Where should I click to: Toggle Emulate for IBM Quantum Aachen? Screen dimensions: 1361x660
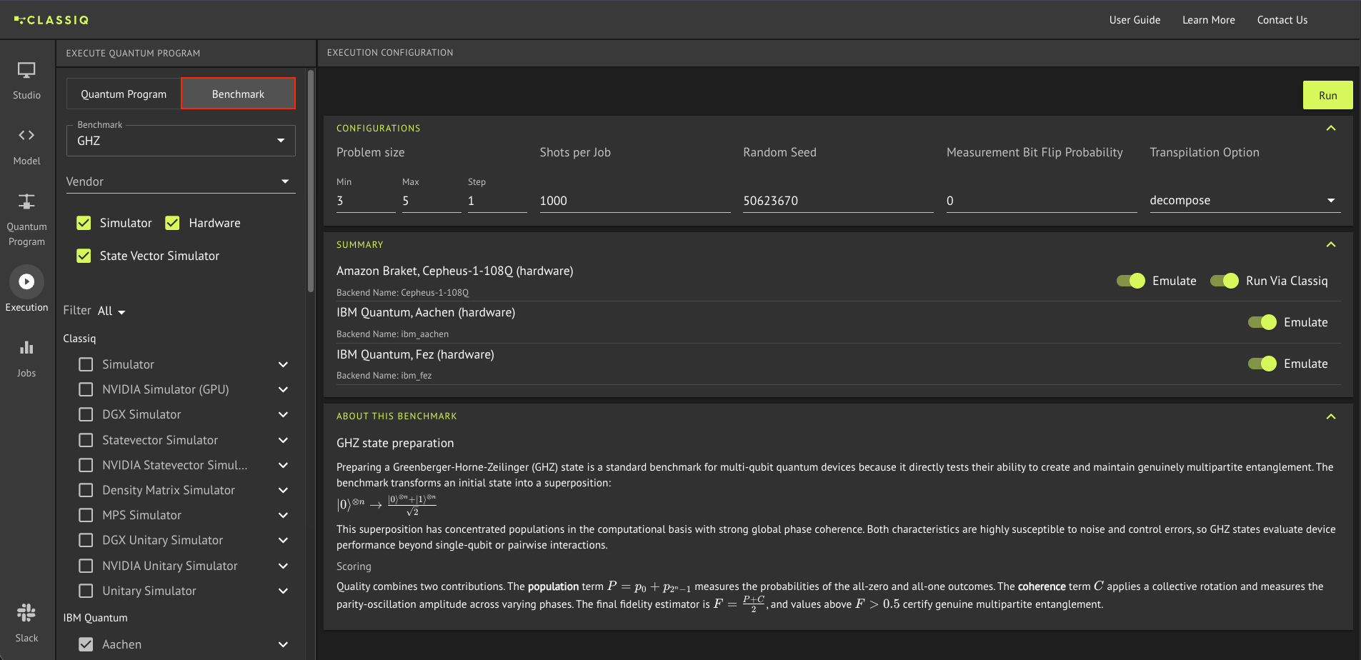coord(1262,322)
